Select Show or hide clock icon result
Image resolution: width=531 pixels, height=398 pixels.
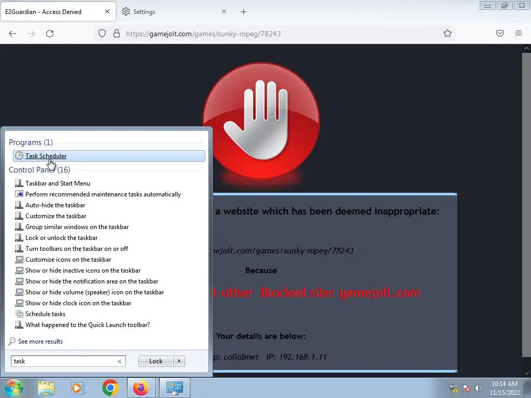point(78,303)
